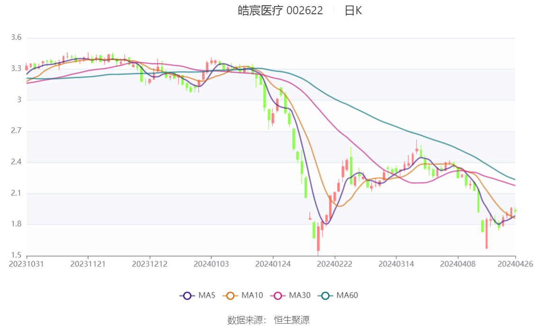This screenshot has width=537, height=326.
Task: Click the y-axis value 3.3
Action: 16,69
